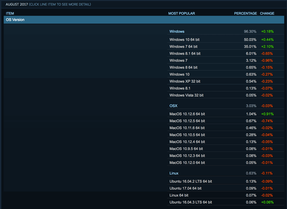
Task: Click the +0.06% change value
Action: pos(267,202)
